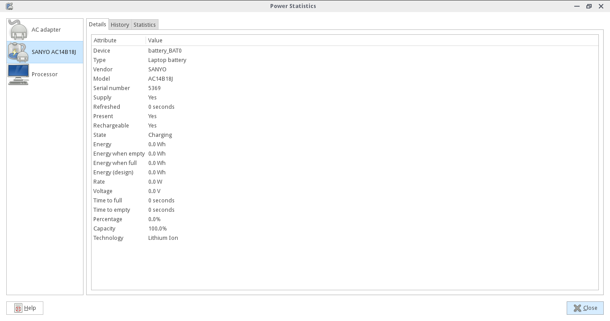Click the Power Statistics app icon in title bar
The width and height of the screenshot is (610, 321).
pos(9,6)
